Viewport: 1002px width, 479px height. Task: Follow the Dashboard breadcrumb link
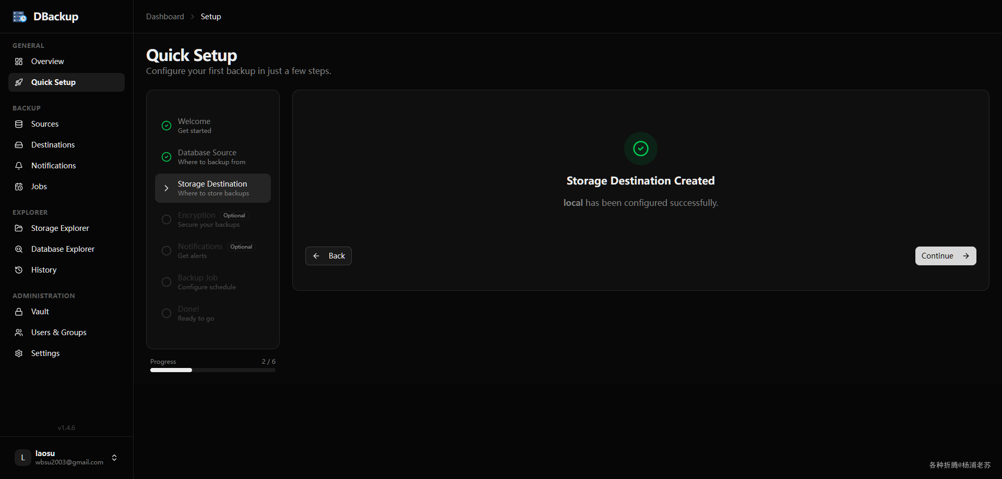(165, 17)
